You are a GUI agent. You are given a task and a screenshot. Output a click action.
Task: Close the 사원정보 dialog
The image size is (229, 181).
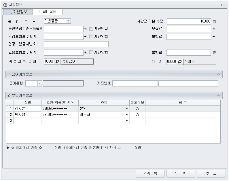223,5
